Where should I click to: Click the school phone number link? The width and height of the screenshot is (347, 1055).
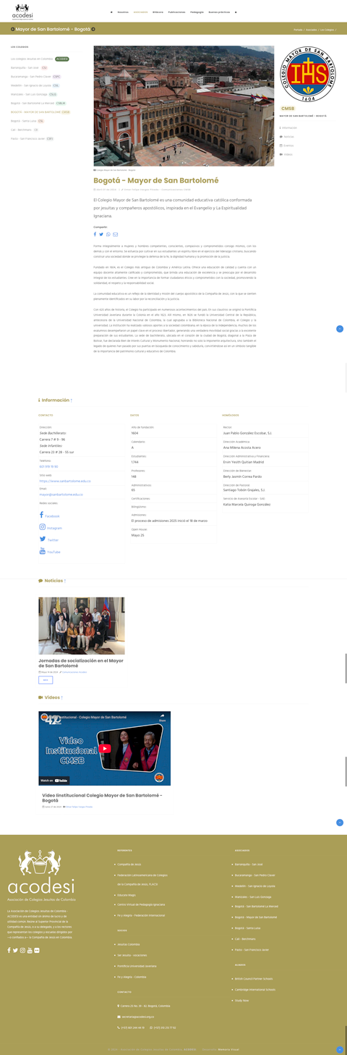tap(48, 467)
